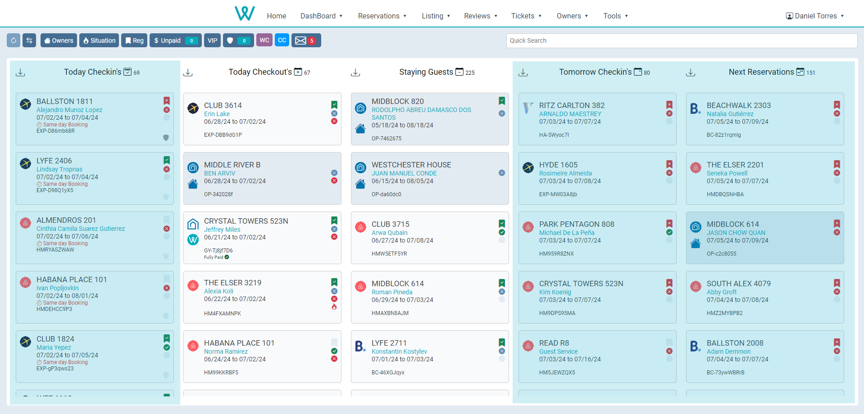Download the Next Reservations list

(x=691, y=72)
